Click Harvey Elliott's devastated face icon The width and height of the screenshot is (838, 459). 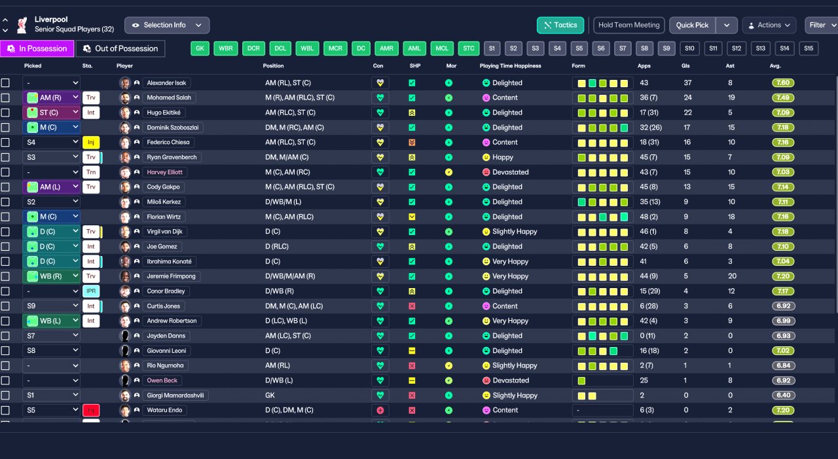tap(486, 172)
